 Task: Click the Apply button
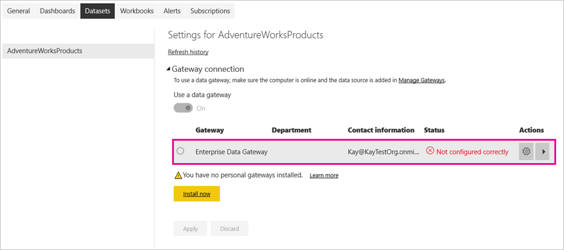coord(191,228)
